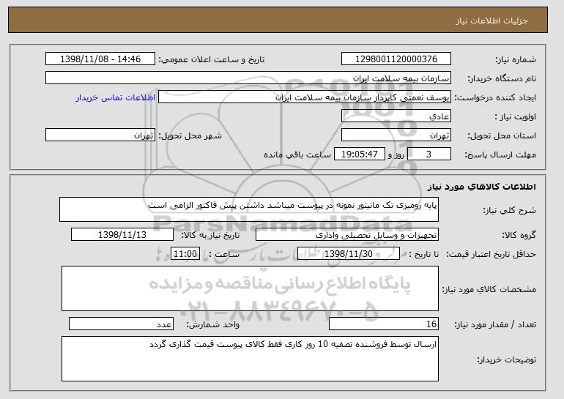Click the price validity date 1398/11/30
This screenshot has width=564, height=399.
tap(349, 254)
